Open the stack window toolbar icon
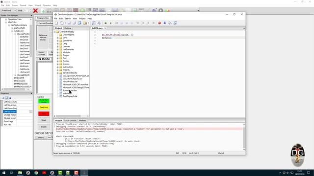Screen dimensions: 314x176 (170, 23)
